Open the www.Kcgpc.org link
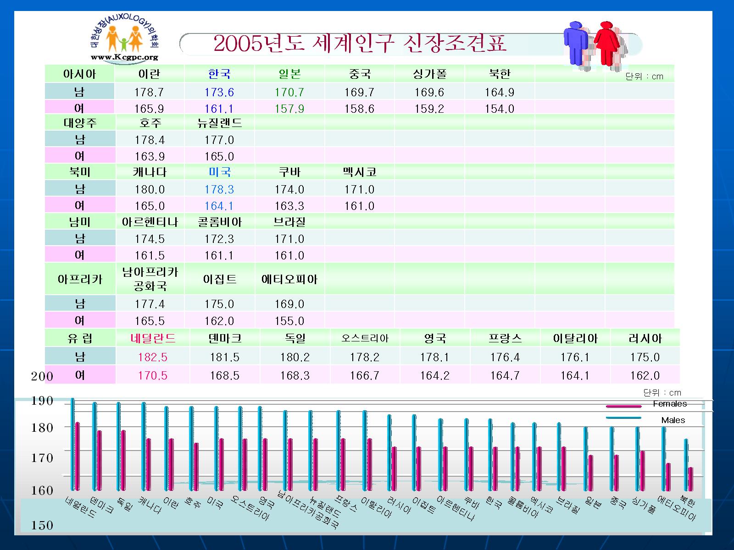 click(x=124, y=57)
